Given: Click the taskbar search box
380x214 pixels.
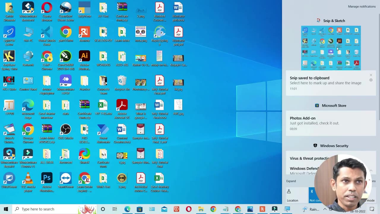Looking at the screenshot, I should pyautogui.click(x=54, y=209).
